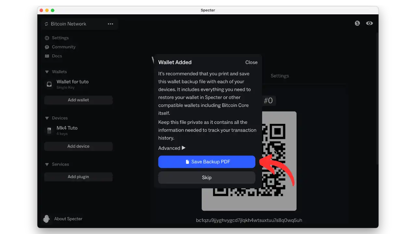Viewport: 416px width, 234px height.
Task: Open About Specter via the ghost icon
Action: tap(46, 219)
